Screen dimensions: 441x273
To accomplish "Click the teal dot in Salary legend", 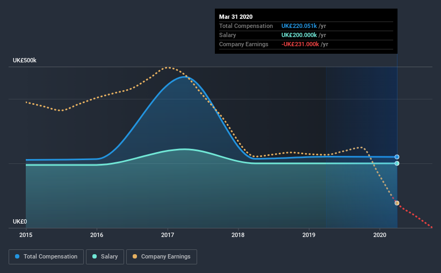I will (95, 256).
